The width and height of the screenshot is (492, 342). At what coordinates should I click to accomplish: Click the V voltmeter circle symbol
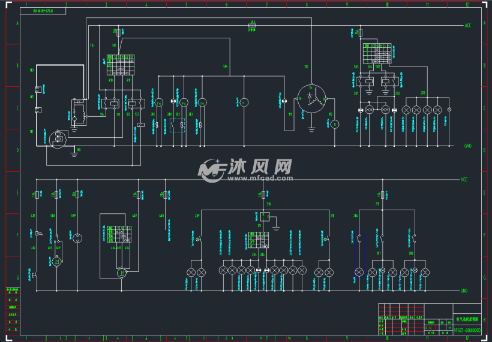pyautogui.click(x=244, y=102)
